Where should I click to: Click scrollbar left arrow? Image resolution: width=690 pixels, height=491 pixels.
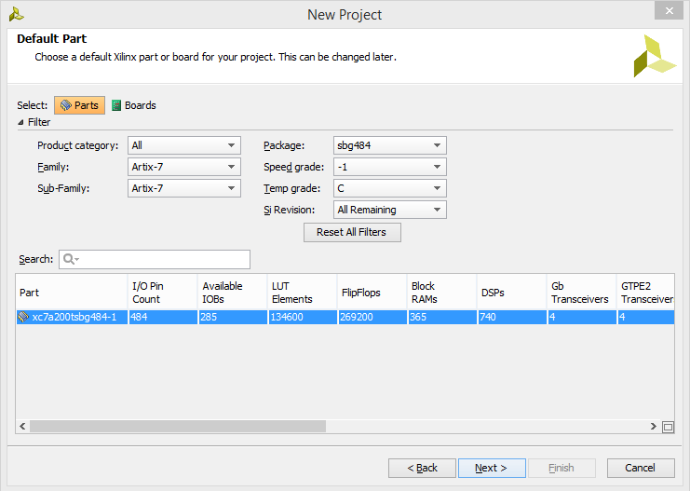click(22, 427)
